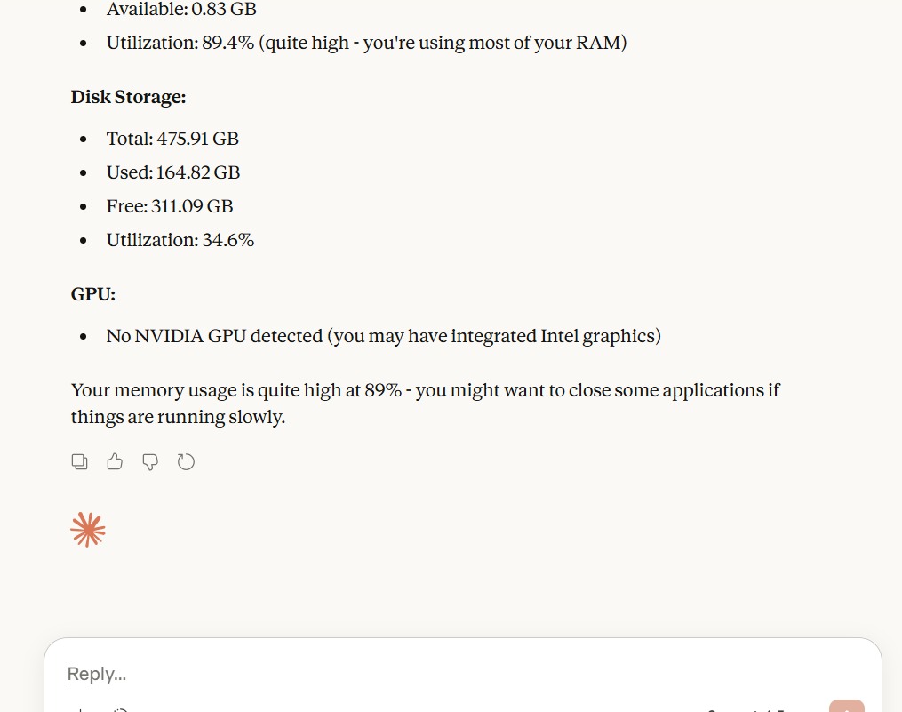Click the Disk Storage heading
Image resolution: width=902 pixels, height=712 pixels.
click(x=128, y=97)
